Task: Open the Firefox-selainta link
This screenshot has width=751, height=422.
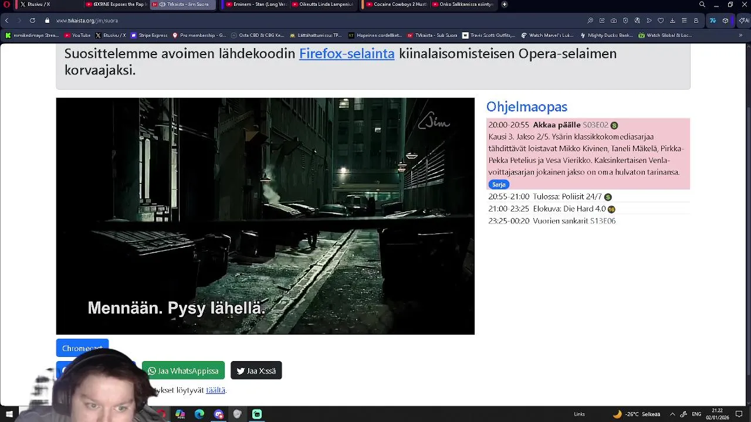Action: pos(347,53)
